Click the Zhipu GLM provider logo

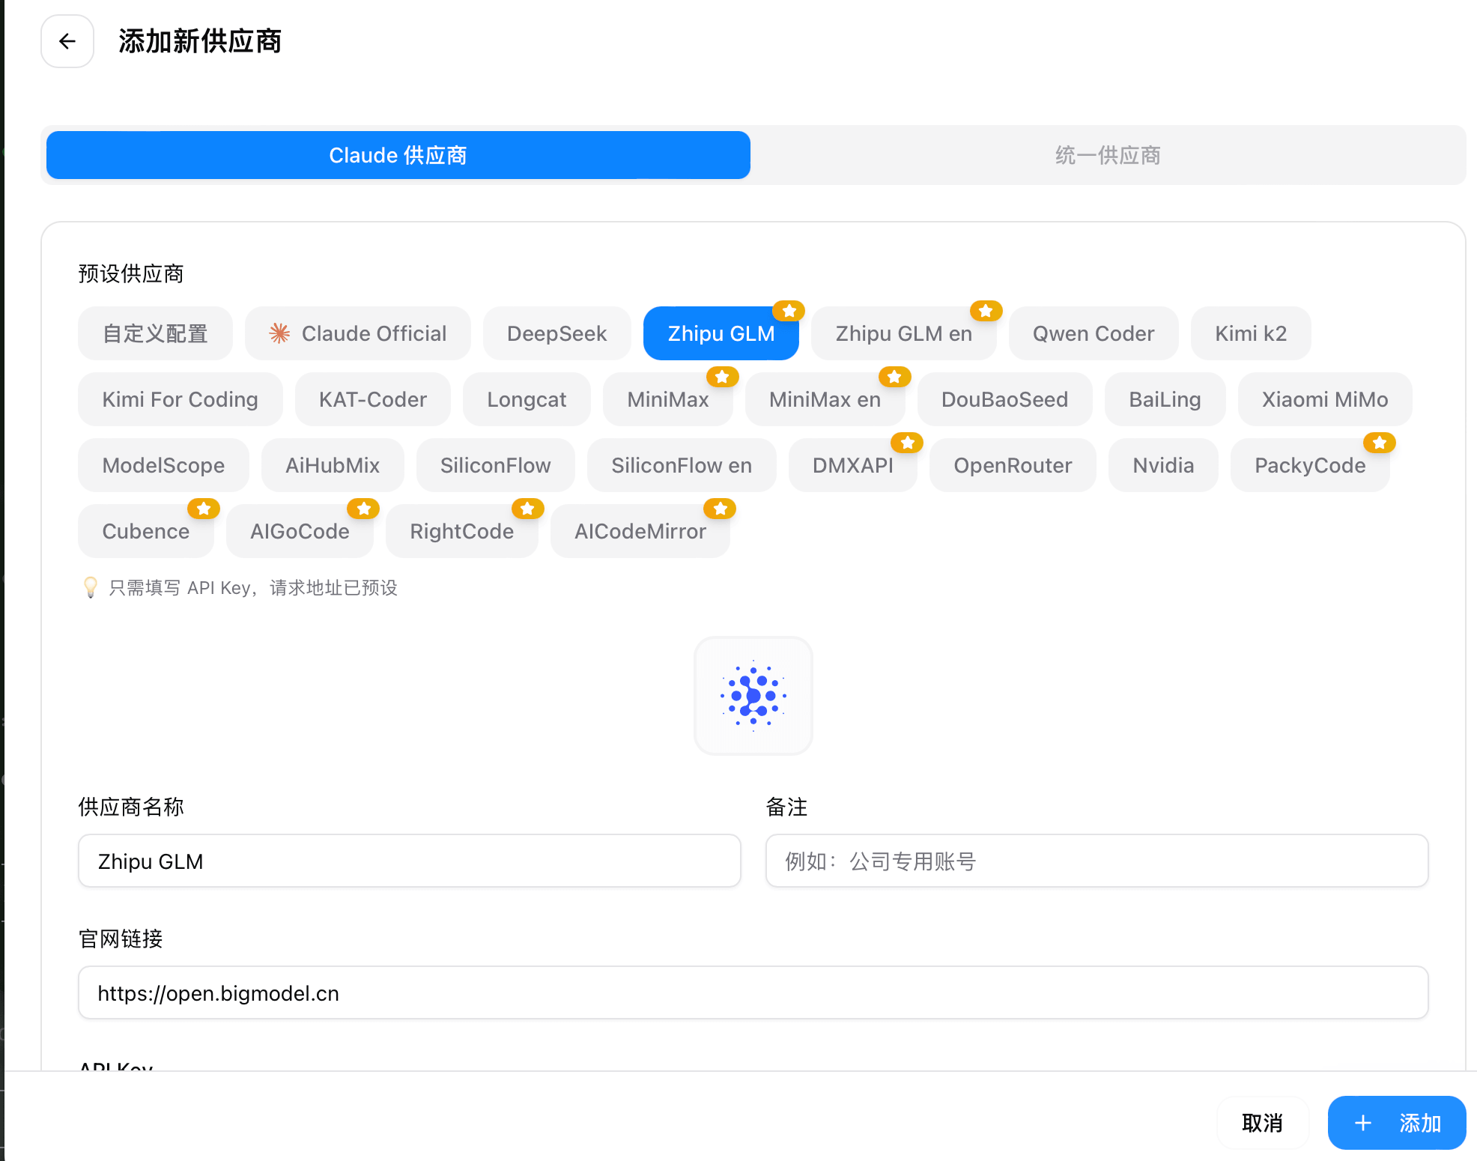point(753,696)
